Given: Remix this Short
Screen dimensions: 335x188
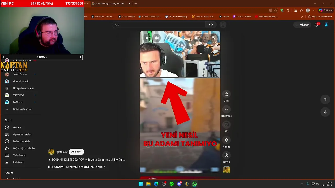Looking at the screenshot, I should pos(226,155).
